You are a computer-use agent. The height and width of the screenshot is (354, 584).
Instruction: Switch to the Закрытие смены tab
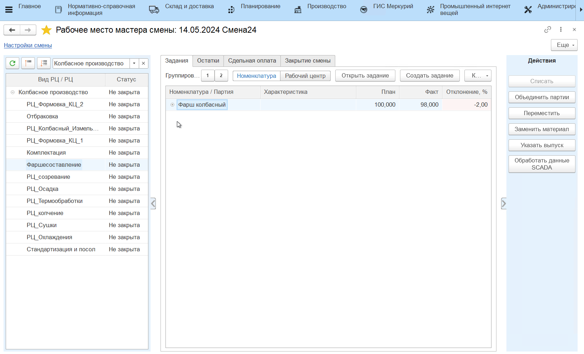tap(307, 61)
